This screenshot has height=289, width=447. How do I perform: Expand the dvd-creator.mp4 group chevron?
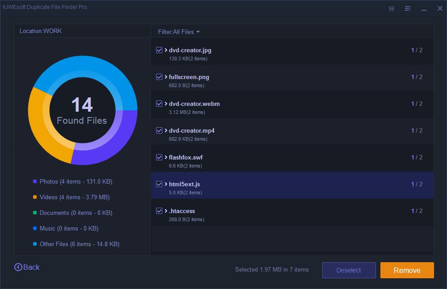(166, 130)
